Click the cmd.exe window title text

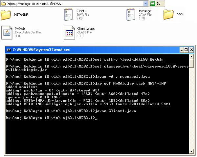41,50
